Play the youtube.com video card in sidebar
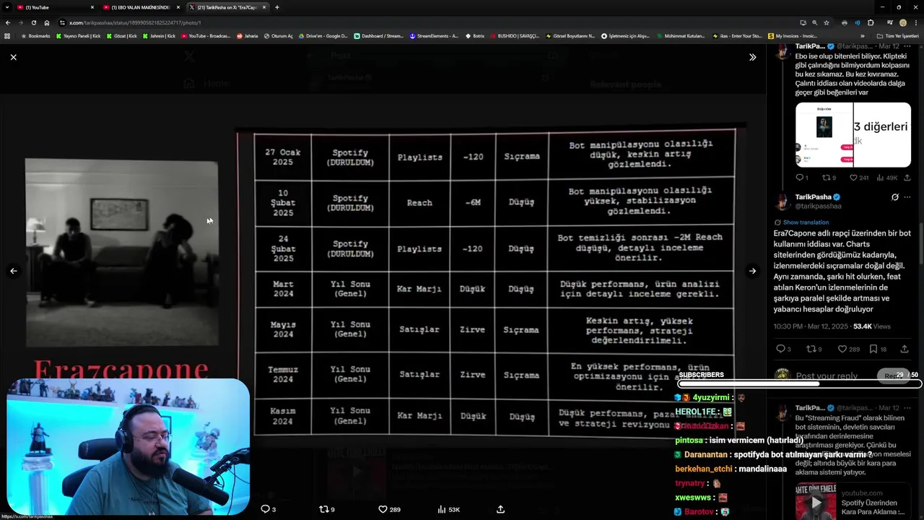924x520 pixels. [x=816, y=502]
